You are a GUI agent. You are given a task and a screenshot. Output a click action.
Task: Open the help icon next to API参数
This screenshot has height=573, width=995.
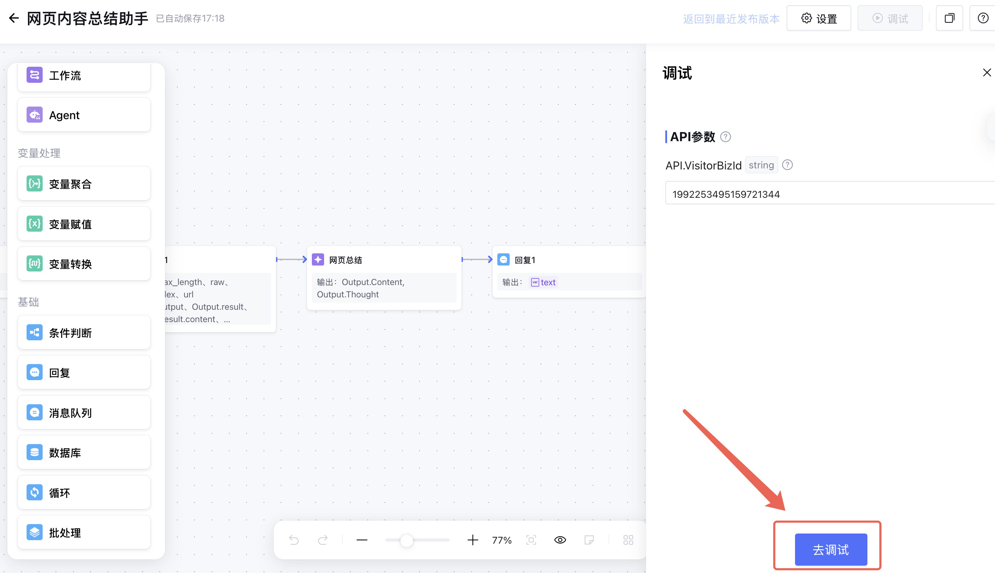(x=725, y=137)
